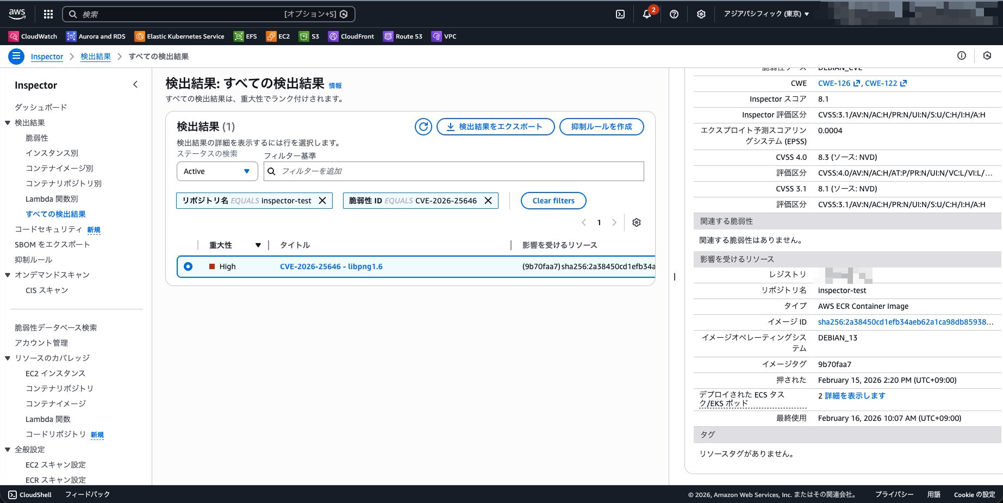The width and height of the screenshot is (1003, 503).
Task: Remove the inspector-test repository name filter
Action: pyautogui.click(x=322, y=201)
